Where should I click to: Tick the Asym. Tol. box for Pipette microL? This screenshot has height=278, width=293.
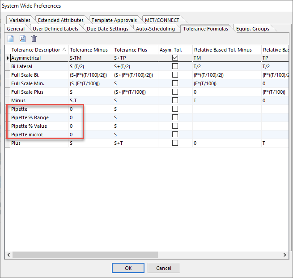[x=175, y=135]
